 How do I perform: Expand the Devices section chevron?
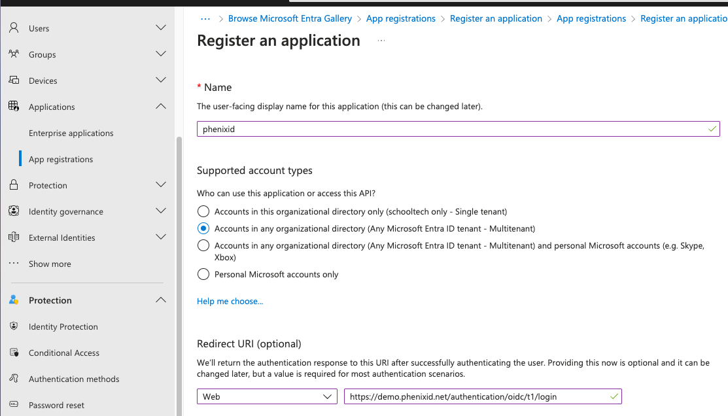pos(161,80)
